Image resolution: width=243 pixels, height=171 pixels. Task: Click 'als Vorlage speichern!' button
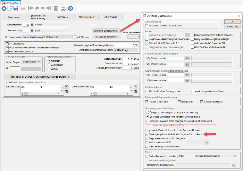[x=106, y=37]
